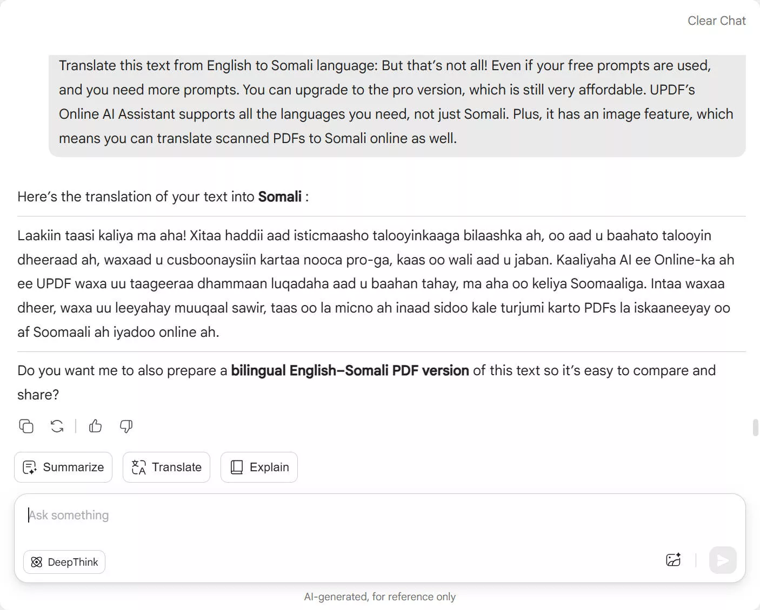Select the Summarize sparkle-note icon
The height and width of the screenshot is (610, 760).
30,467
